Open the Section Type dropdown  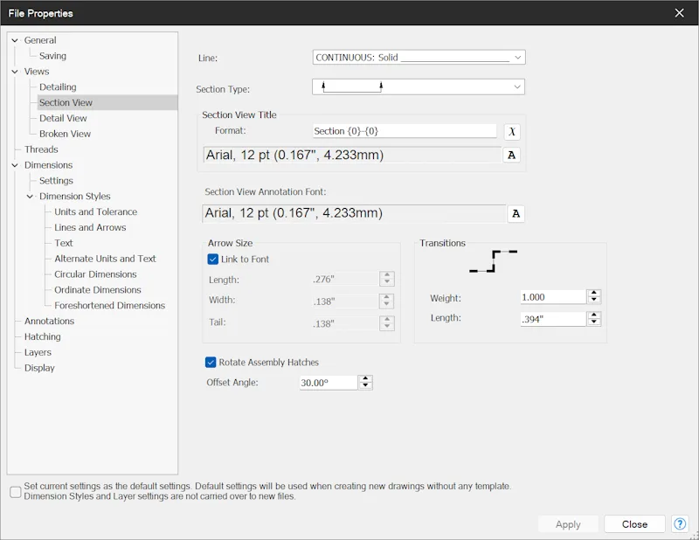pyautogui.click(x=419, y=87)
